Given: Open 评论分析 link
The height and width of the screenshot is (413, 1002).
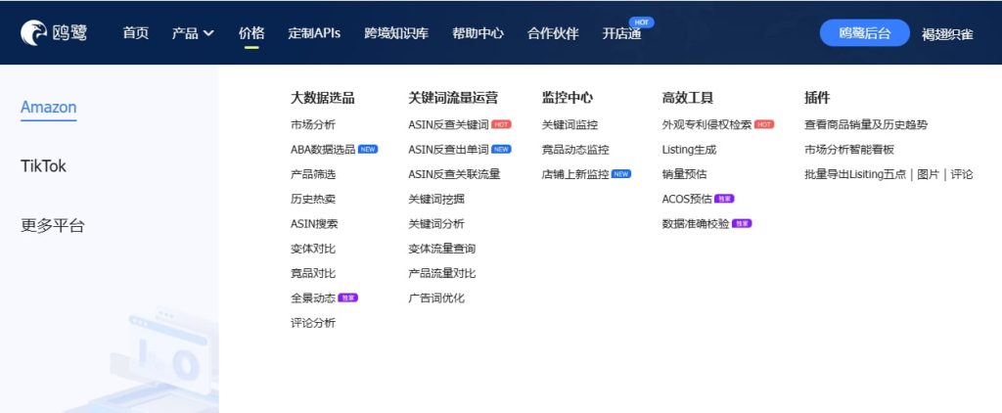Looking at the screenshot, I should [312, 323].
